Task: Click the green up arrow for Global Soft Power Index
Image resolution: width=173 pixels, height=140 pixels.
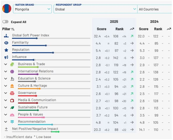Action: tap(132, 36)
